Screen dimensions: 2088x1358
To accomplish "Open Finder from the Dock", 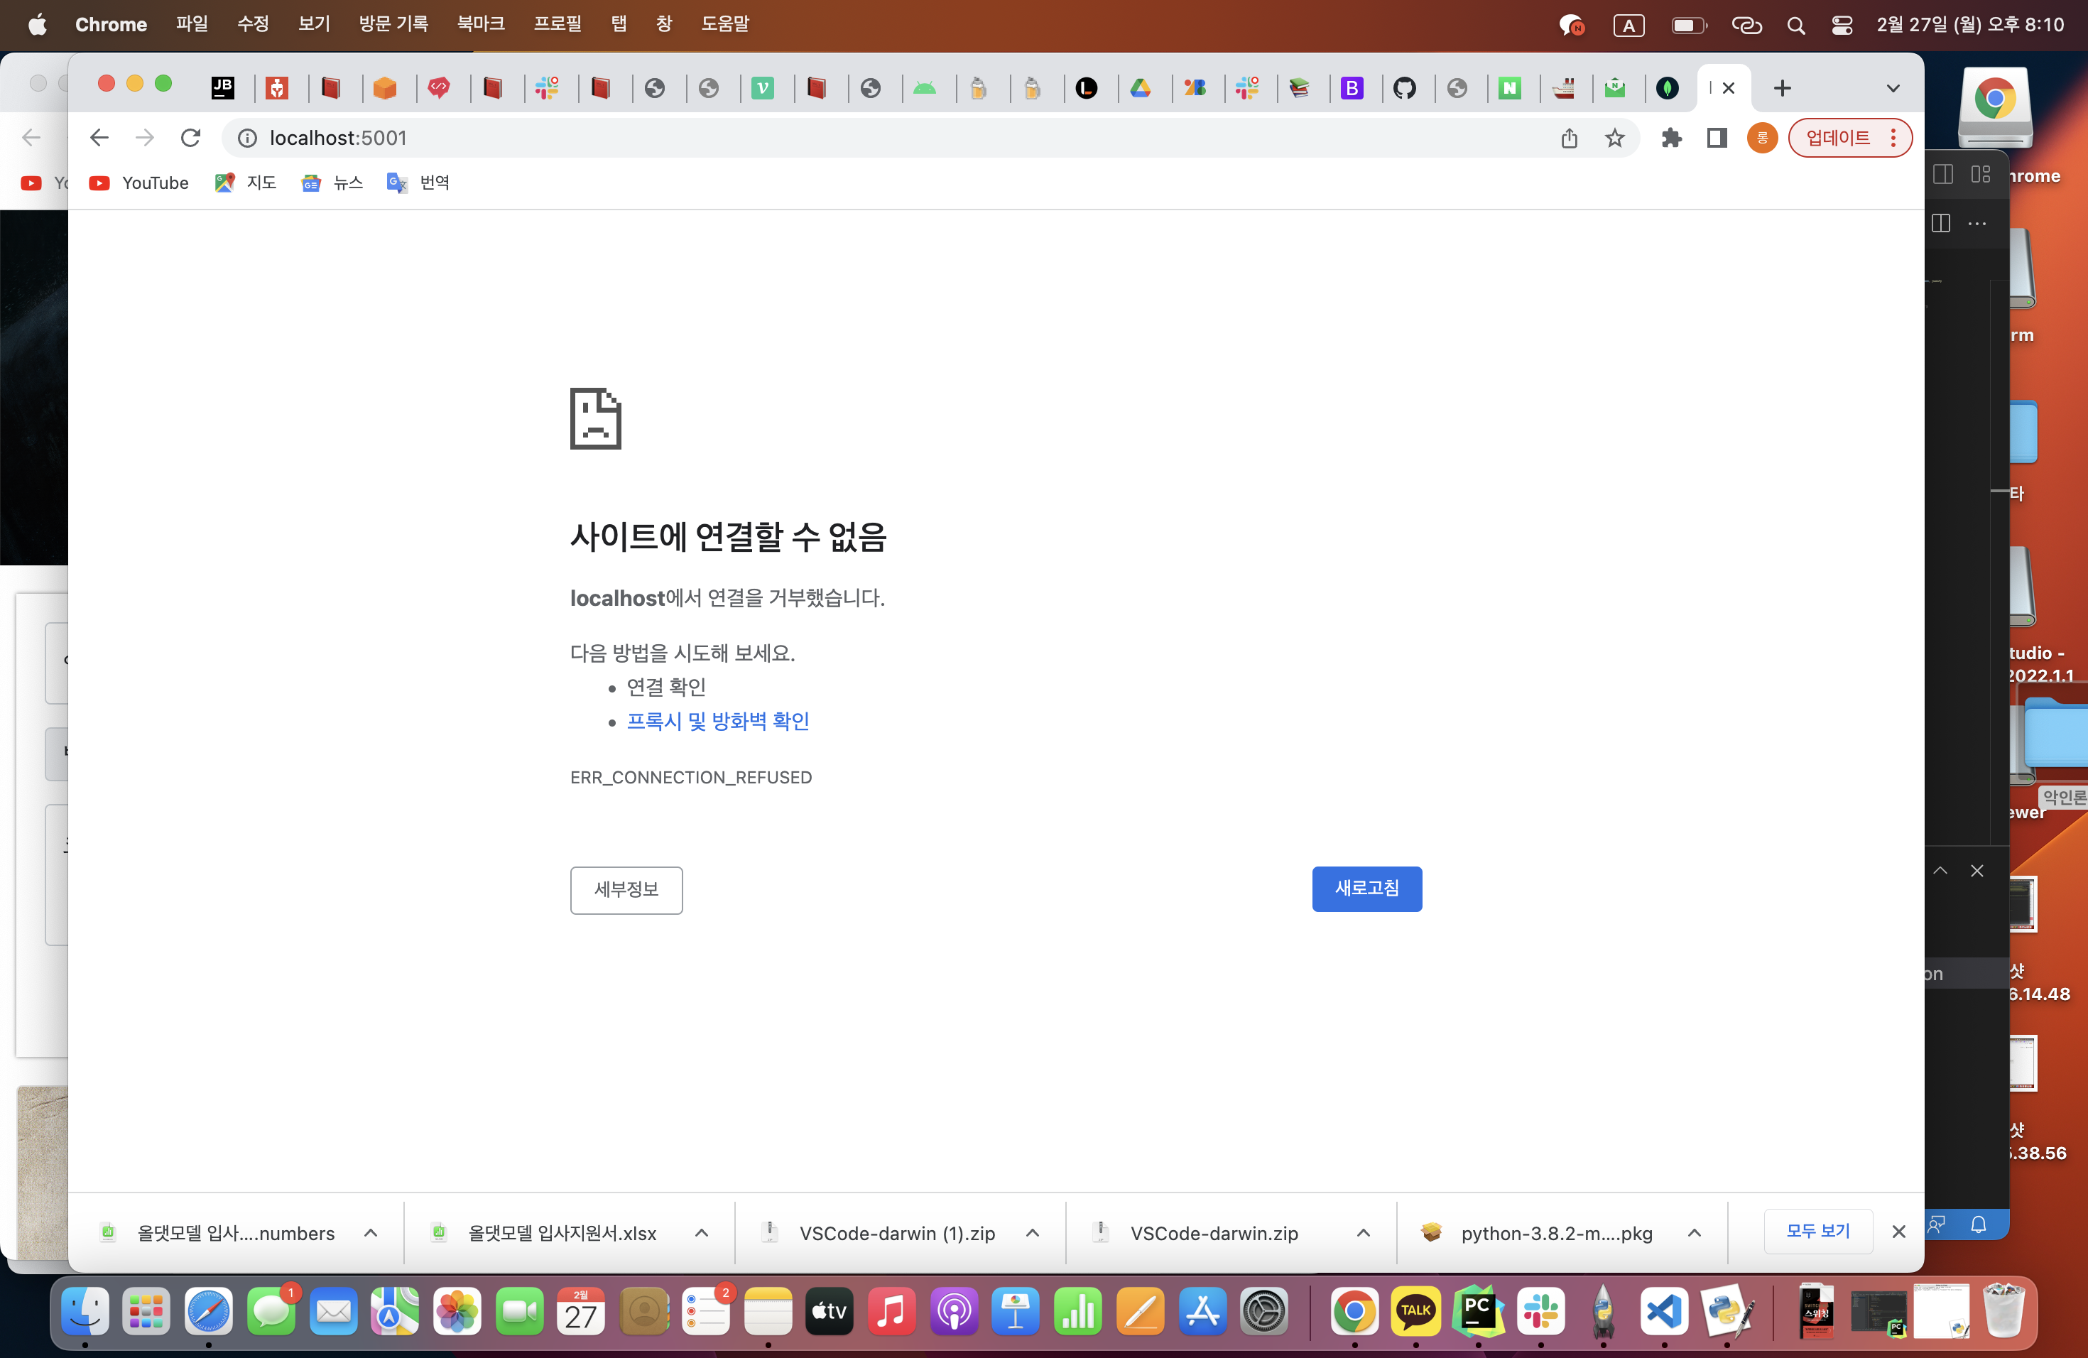I will (85, 1312).
